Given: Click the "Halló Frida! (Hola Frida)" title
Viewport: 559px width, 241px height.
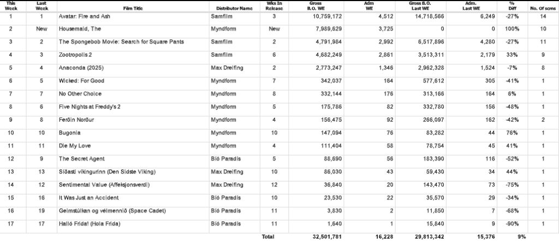Looking at the screenshot, I should (90, 224).
